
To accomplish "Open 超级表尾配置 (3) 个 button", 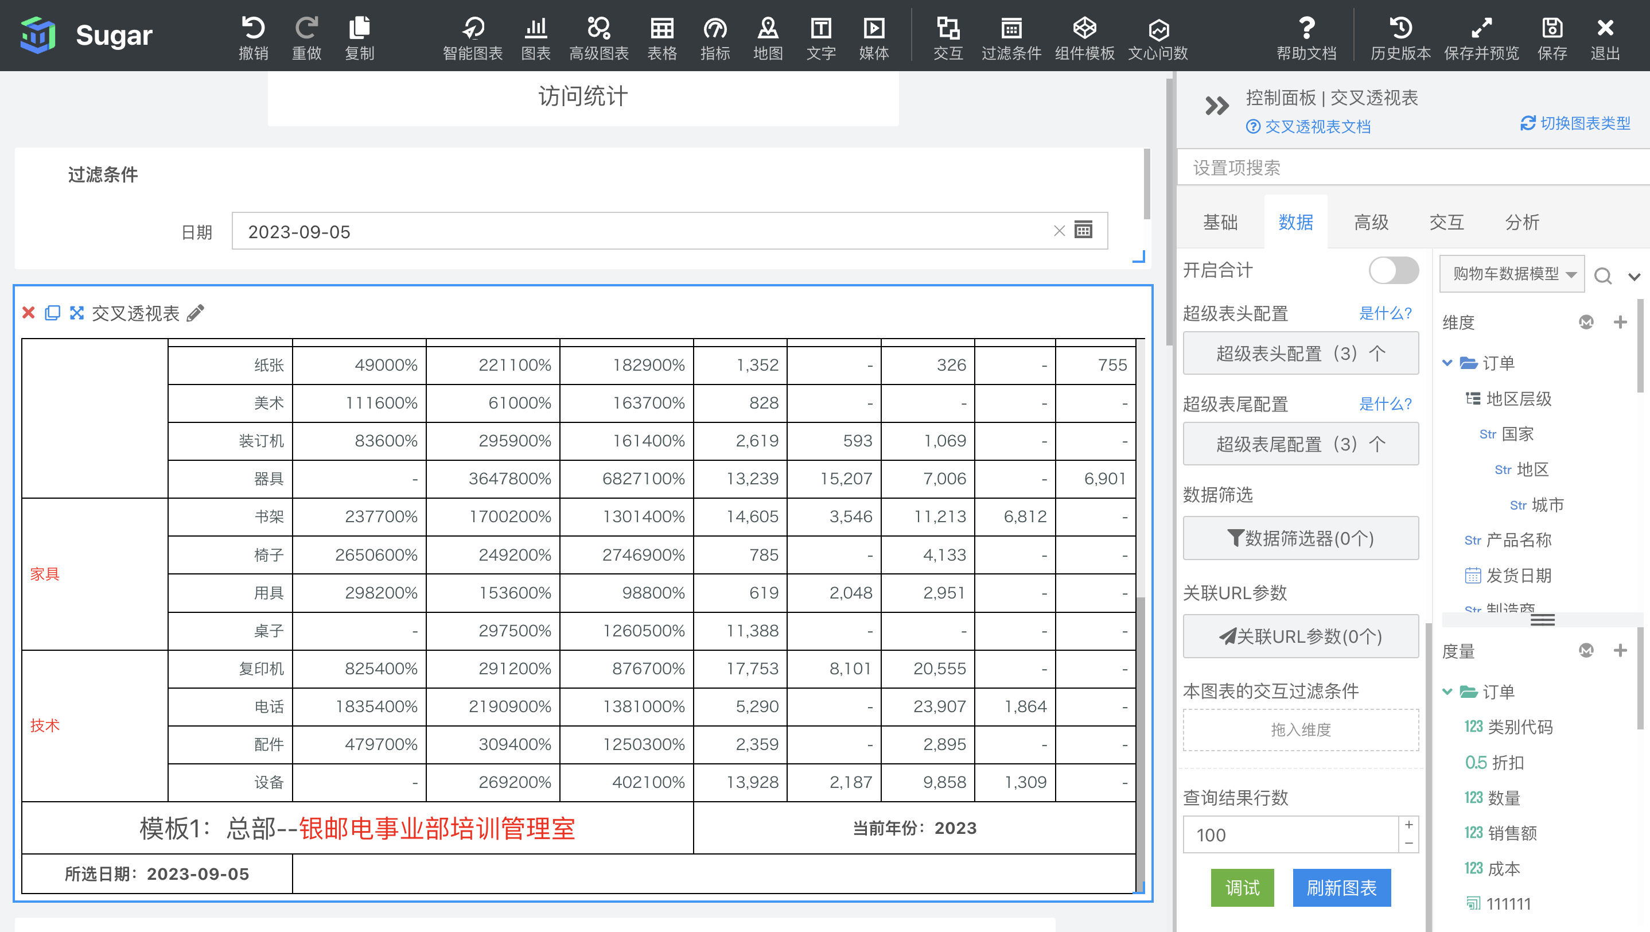I will [1300, 444].
